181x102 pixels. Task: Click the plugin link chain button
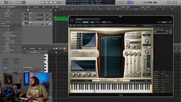click(170, 22)
